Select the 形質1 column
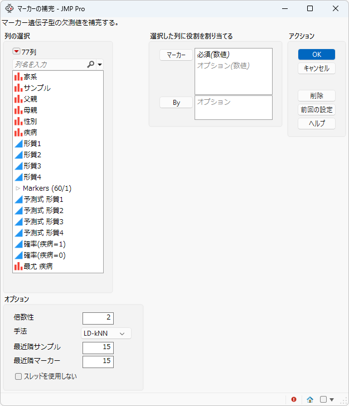This screenshot has width=349, height=406. tap(58, 143)
